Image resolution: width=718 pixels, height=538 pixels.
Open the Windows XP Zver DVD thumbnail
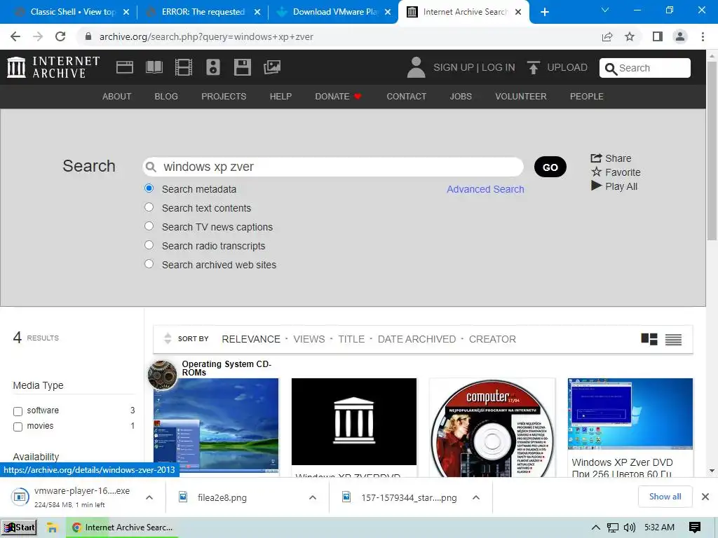point(630,413)
